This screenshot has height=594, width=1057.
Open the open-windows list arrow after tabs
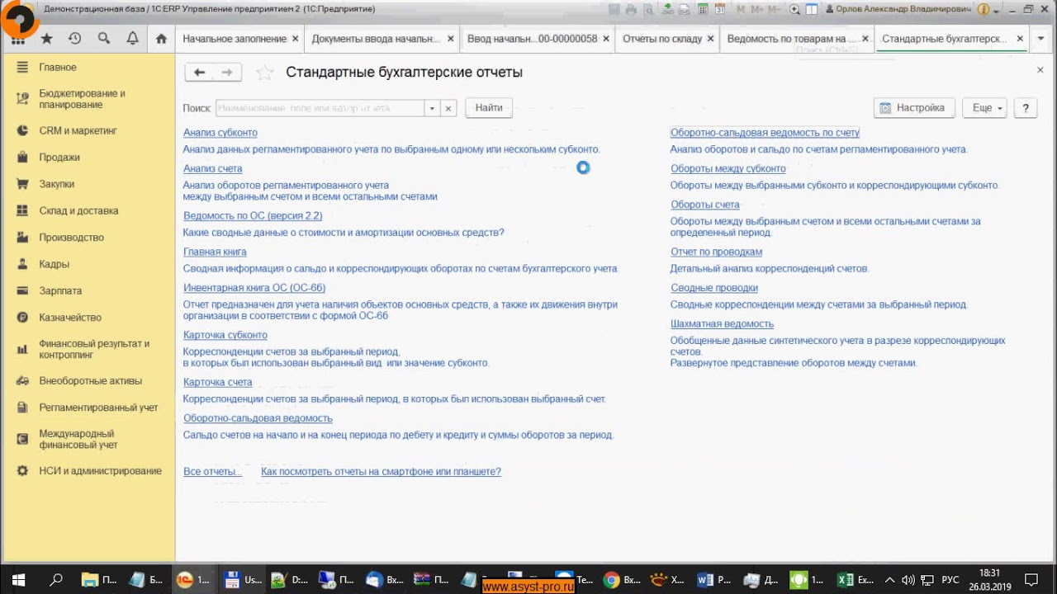pos(1041,39)
